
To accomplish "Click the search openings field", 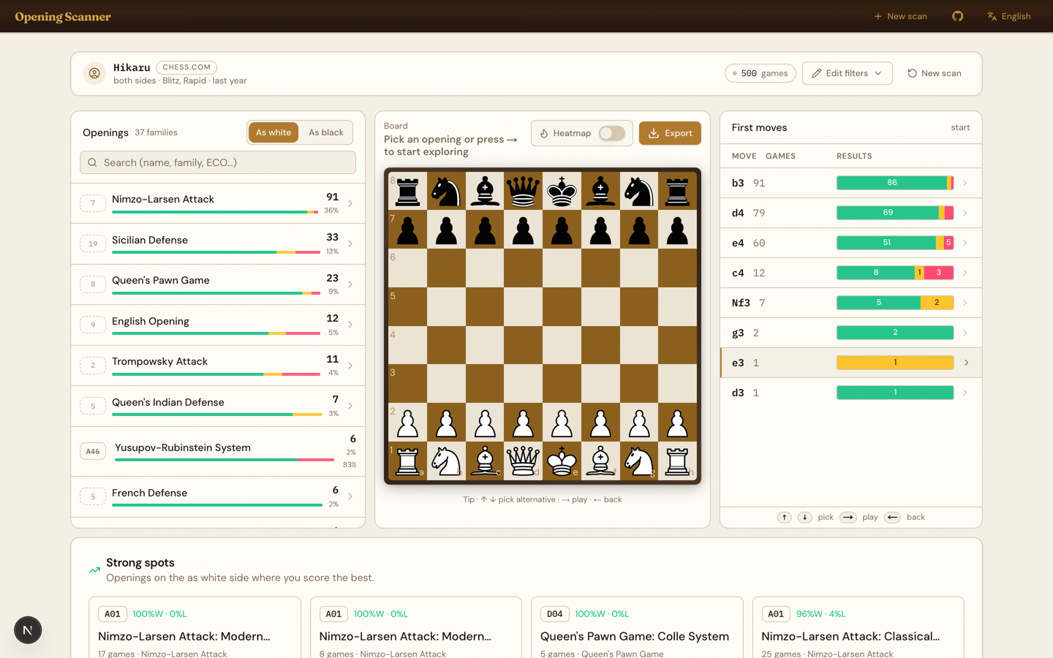I will point(218,162).
